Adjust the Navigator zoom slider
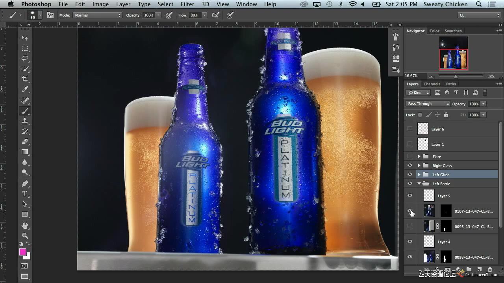 [456, 76]
